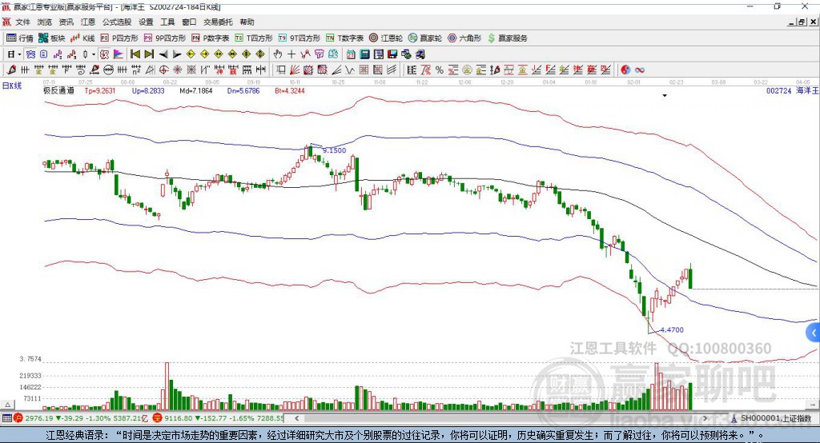Open the calendar icon in toolbar
Screen dimensions: 820x443
(351, 54)
